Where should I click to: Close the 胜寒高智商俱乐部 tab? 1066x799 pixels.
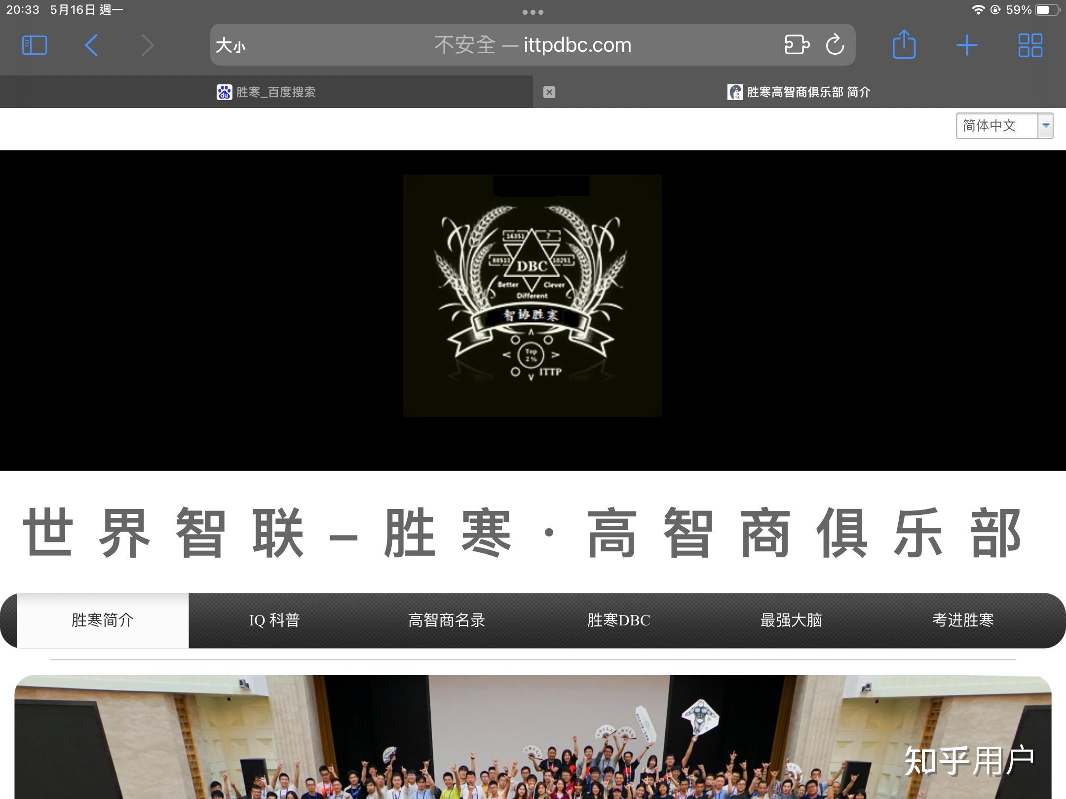coord(549,92)
